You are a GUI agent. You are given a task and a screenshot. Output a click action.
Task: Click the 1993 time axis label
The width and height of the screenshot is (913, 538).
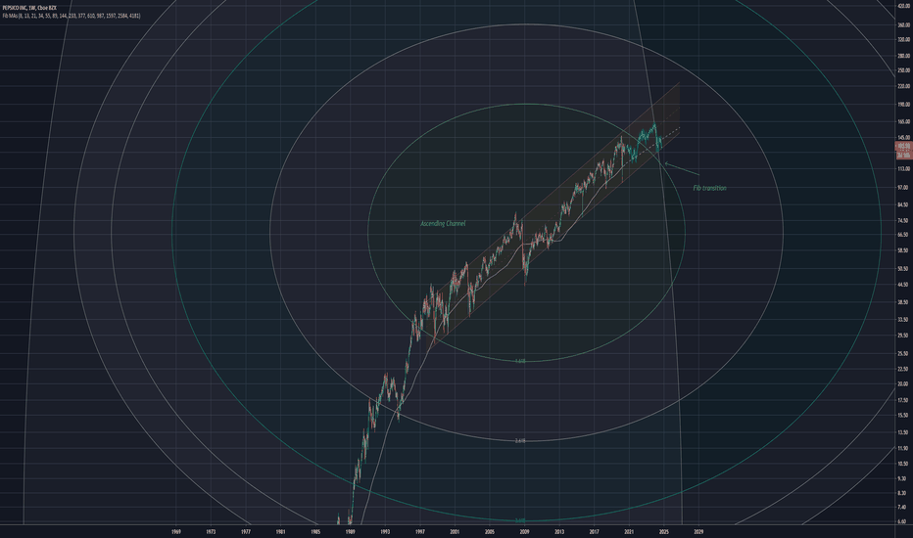[385, 531]
